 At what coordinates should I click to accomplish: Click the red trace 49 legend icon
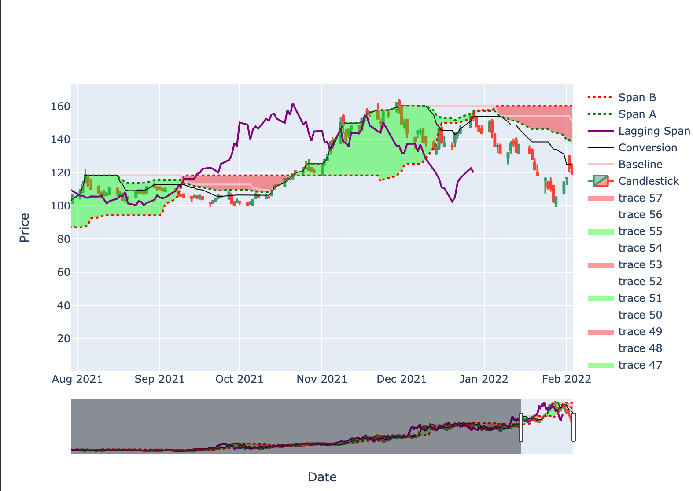pos(601,332)
